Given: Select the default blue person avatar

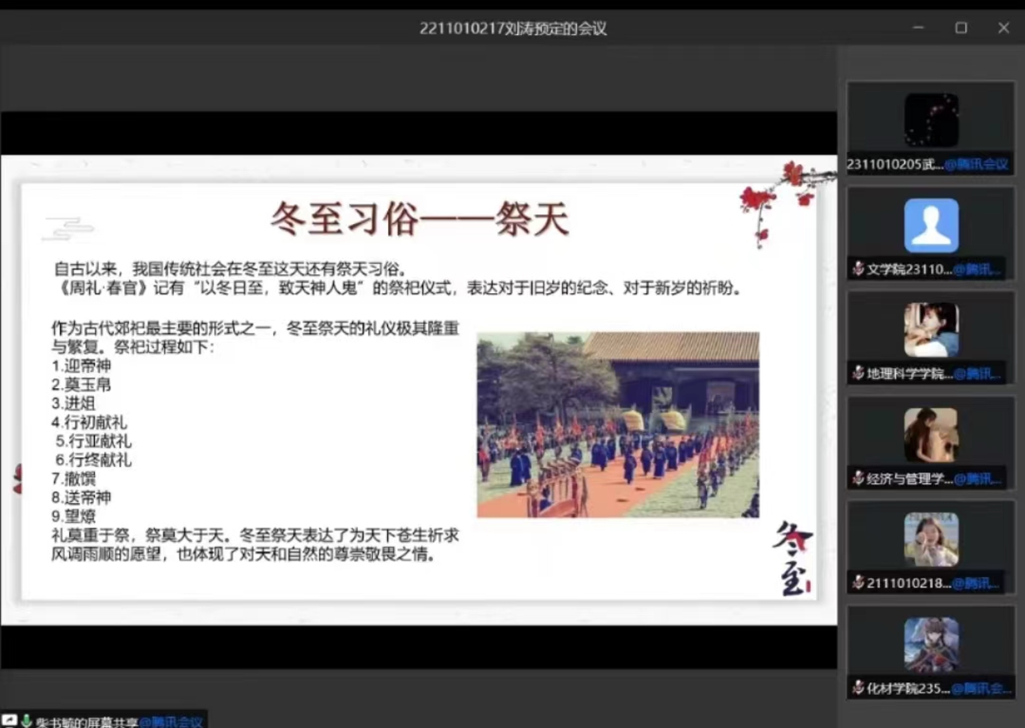Looking at the screenshot, I should click(931, 226).
